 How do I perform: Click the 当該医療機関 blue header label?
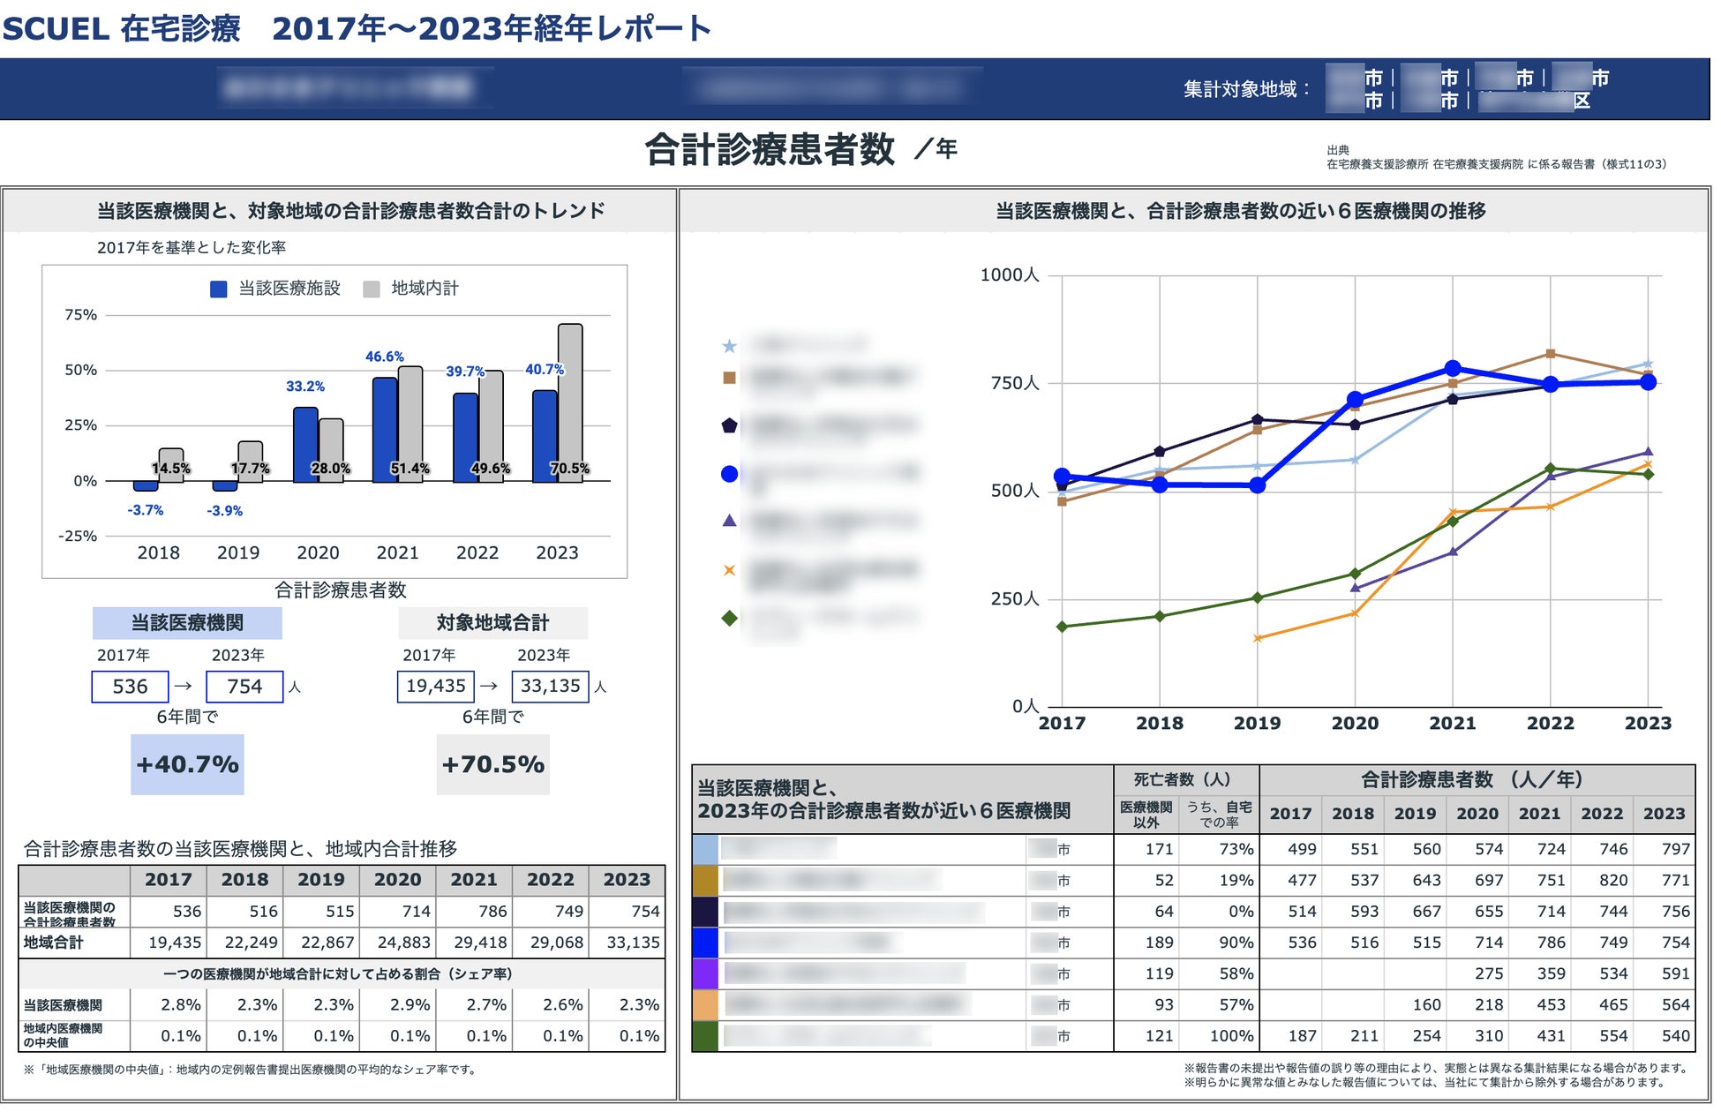tap(187, 623)
